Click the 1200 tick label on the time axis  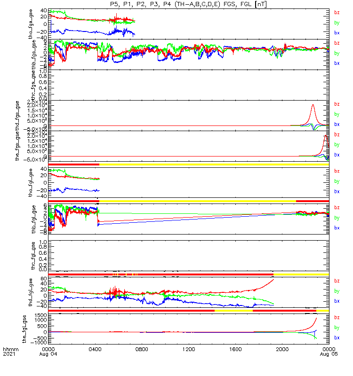(189, 349)
